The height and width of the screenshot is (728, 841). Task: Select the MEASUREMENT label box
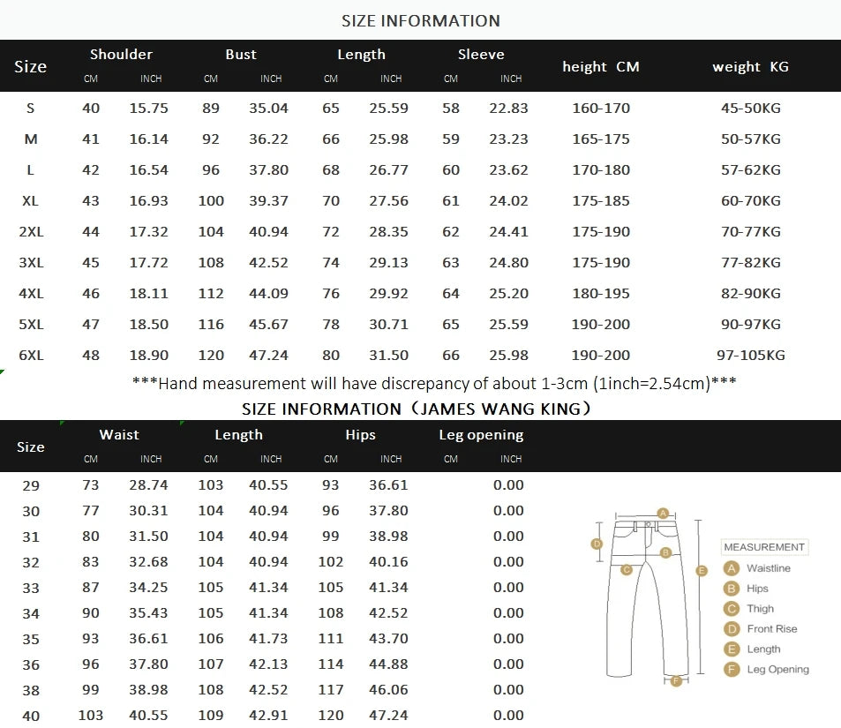tap(765, 547)
